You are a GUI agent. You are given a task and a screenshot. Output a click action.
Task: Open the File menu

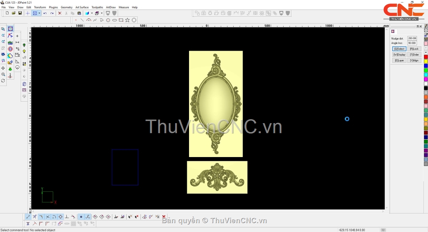coord(4,7)
